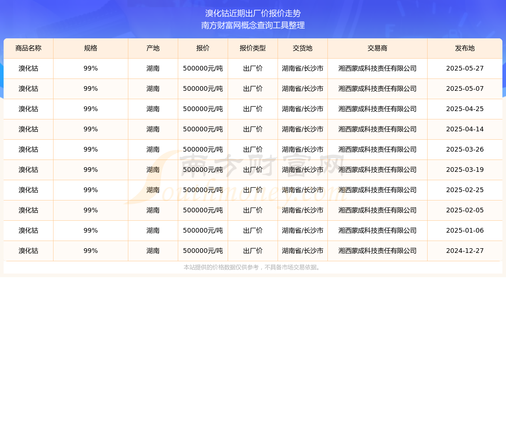Select the date cell 2025-04-25
This screenshot has height=436, width=506.
pos(465,109)
